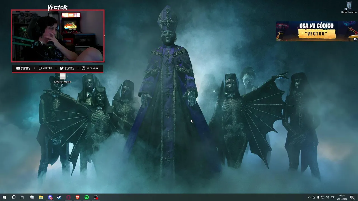This screenshot has height=201, width=358.
Task: Switch to OBS Studio recording icon
Action: coord(96,197)
